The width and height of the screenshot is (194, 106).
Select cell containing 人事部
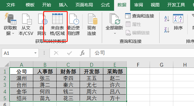pyautogui.click(x=45, y=71)
